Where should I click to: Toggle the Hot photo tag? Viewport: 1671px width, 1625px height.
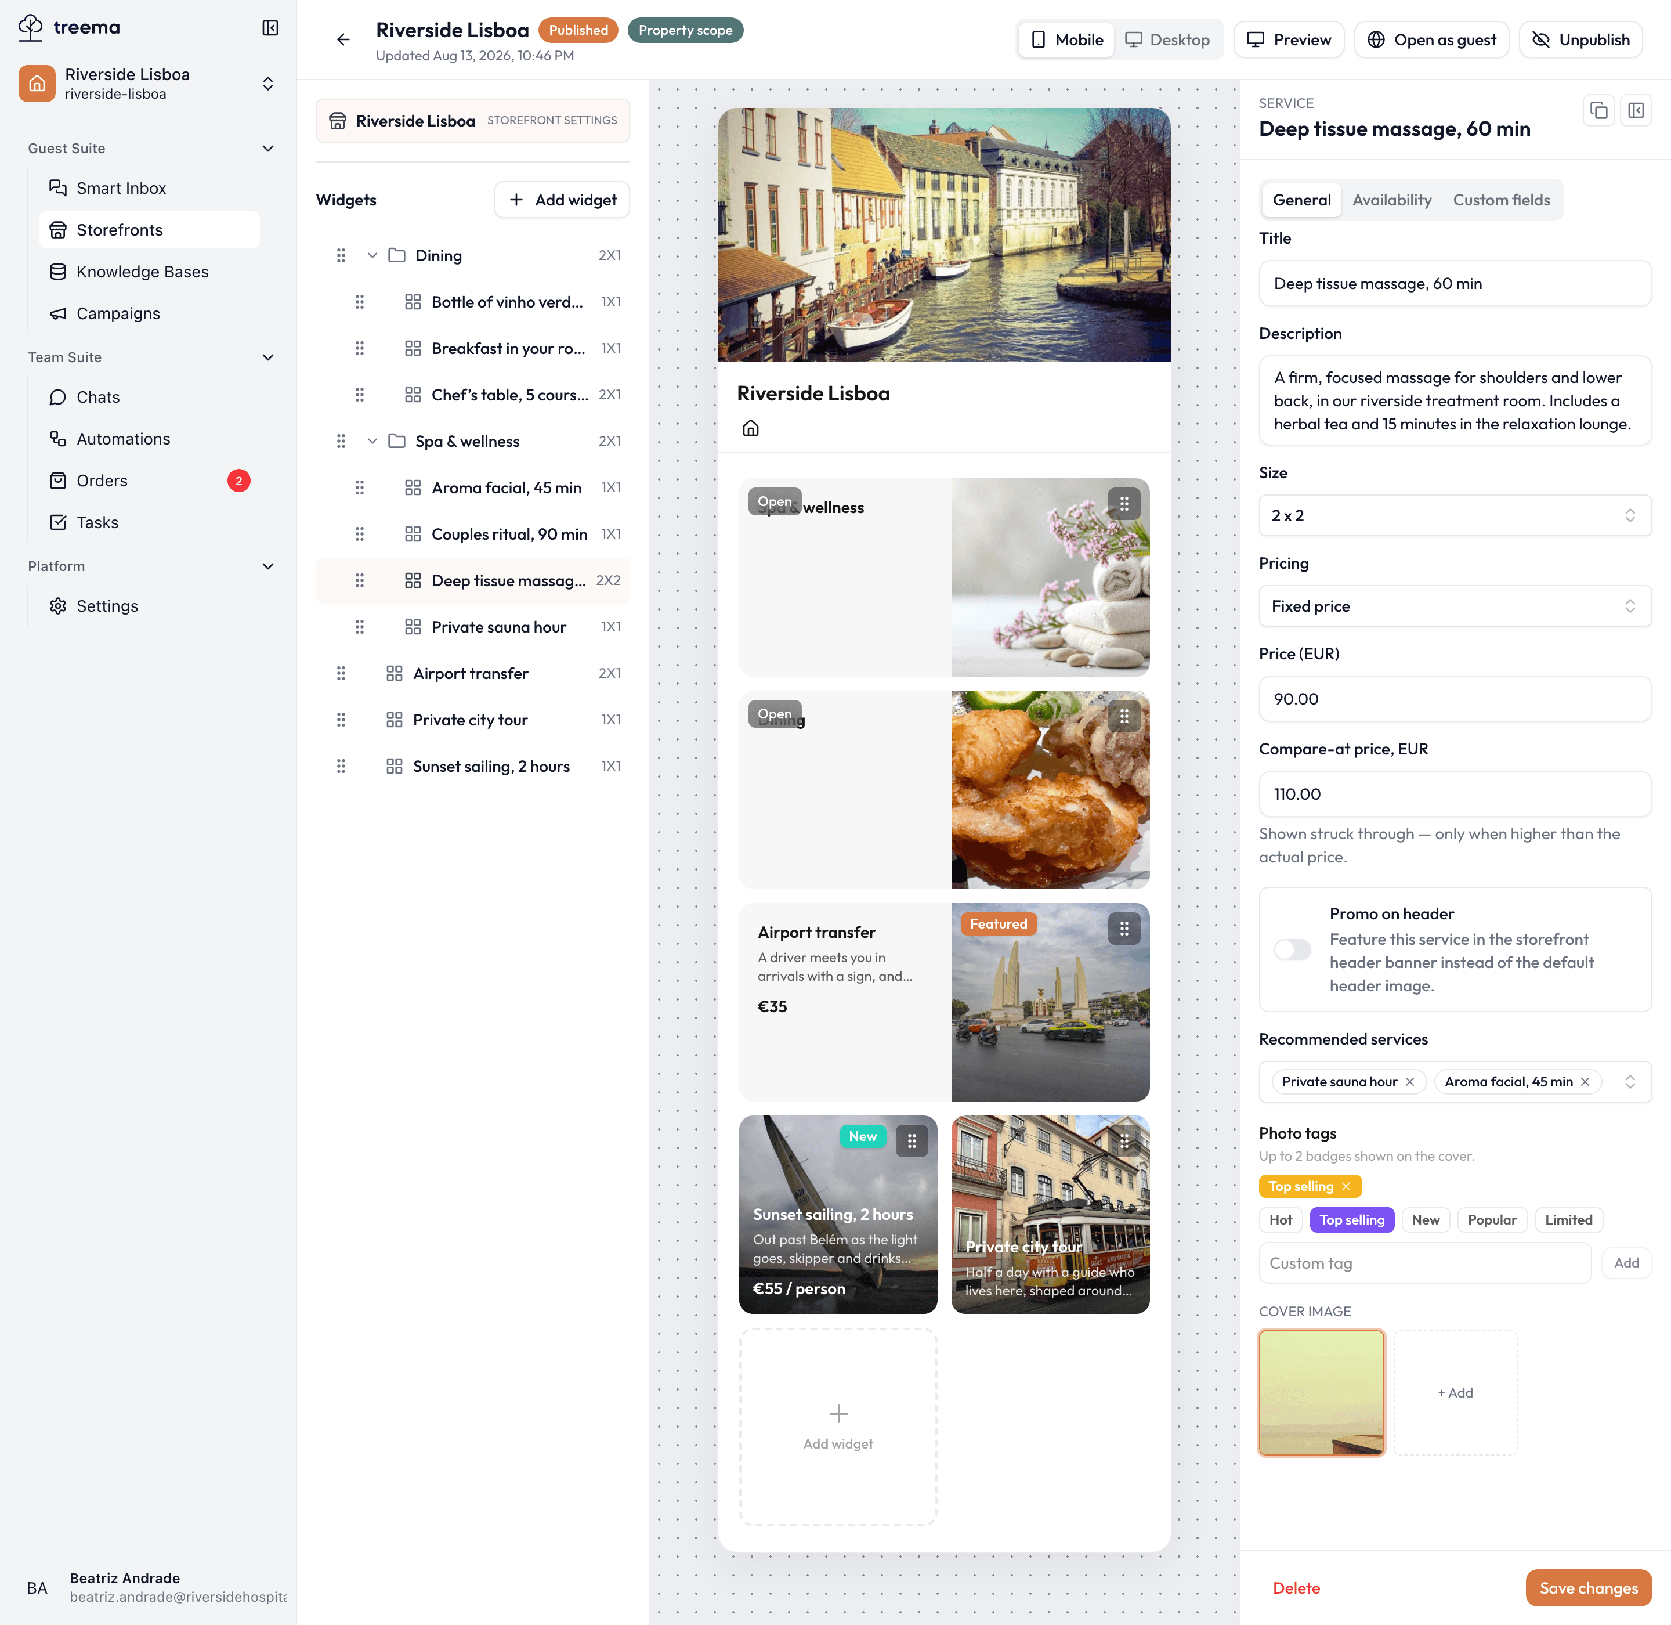point(1280,1219)
